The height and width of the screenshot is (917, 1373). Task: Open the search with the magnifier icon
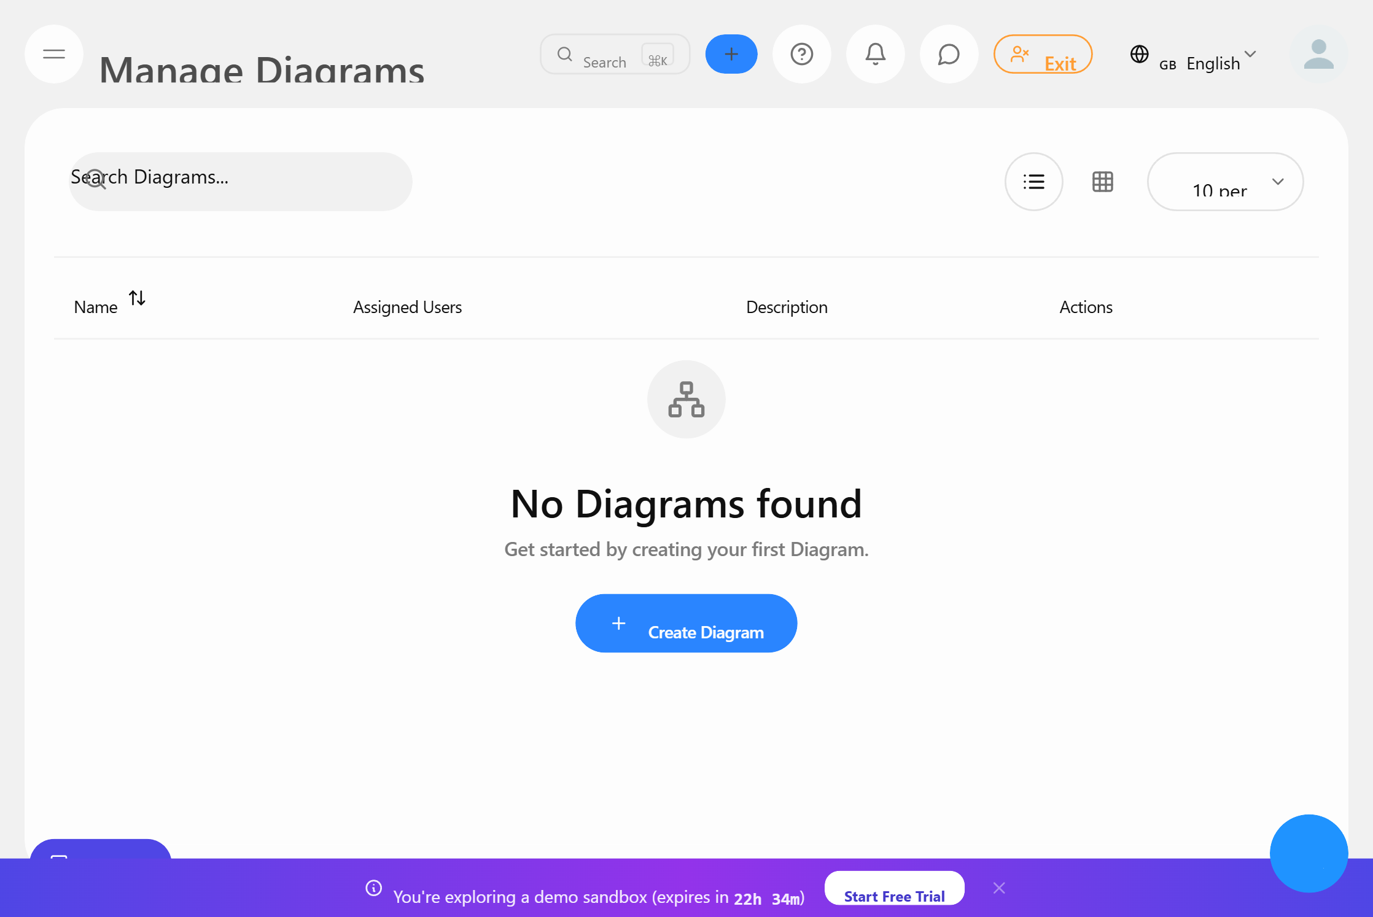tap(565, 54)
